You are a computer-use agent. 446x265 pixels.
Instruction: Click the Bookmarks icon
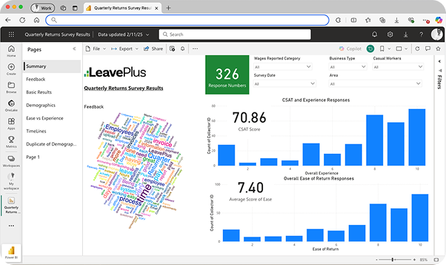(382, 48)
